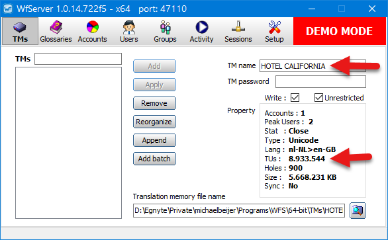The height and width of the screenshot is (240, 388).
Task: Focus the TMs search field
Action: pos(78,59)
